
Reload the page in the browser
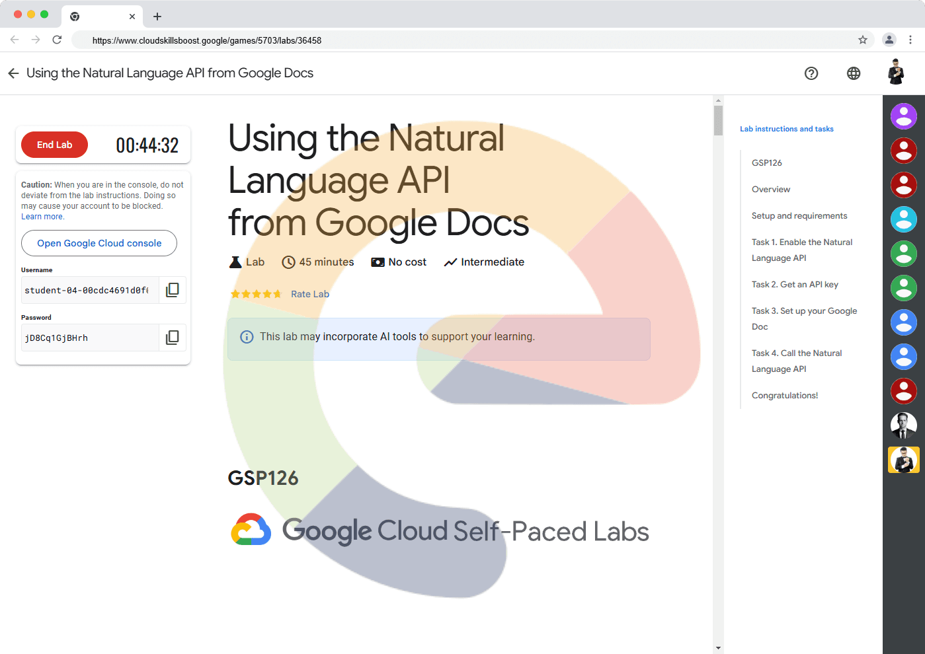coord(57,40)
